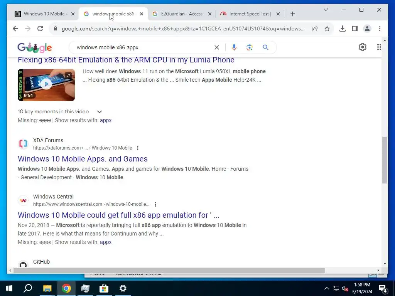The image size is (395, 296).
Task: Click the blue magnifier search button
Action: point(265,47)
